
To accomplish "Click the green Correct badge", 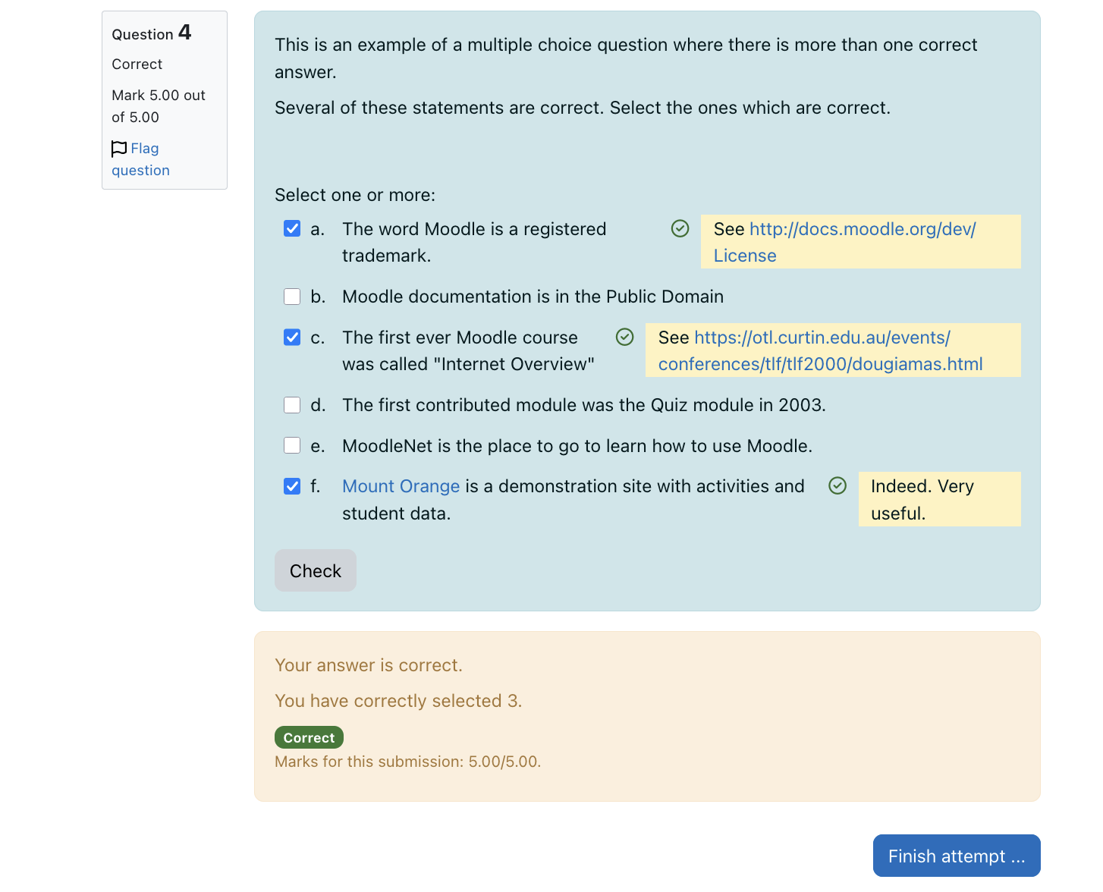I will coord(309,737).
